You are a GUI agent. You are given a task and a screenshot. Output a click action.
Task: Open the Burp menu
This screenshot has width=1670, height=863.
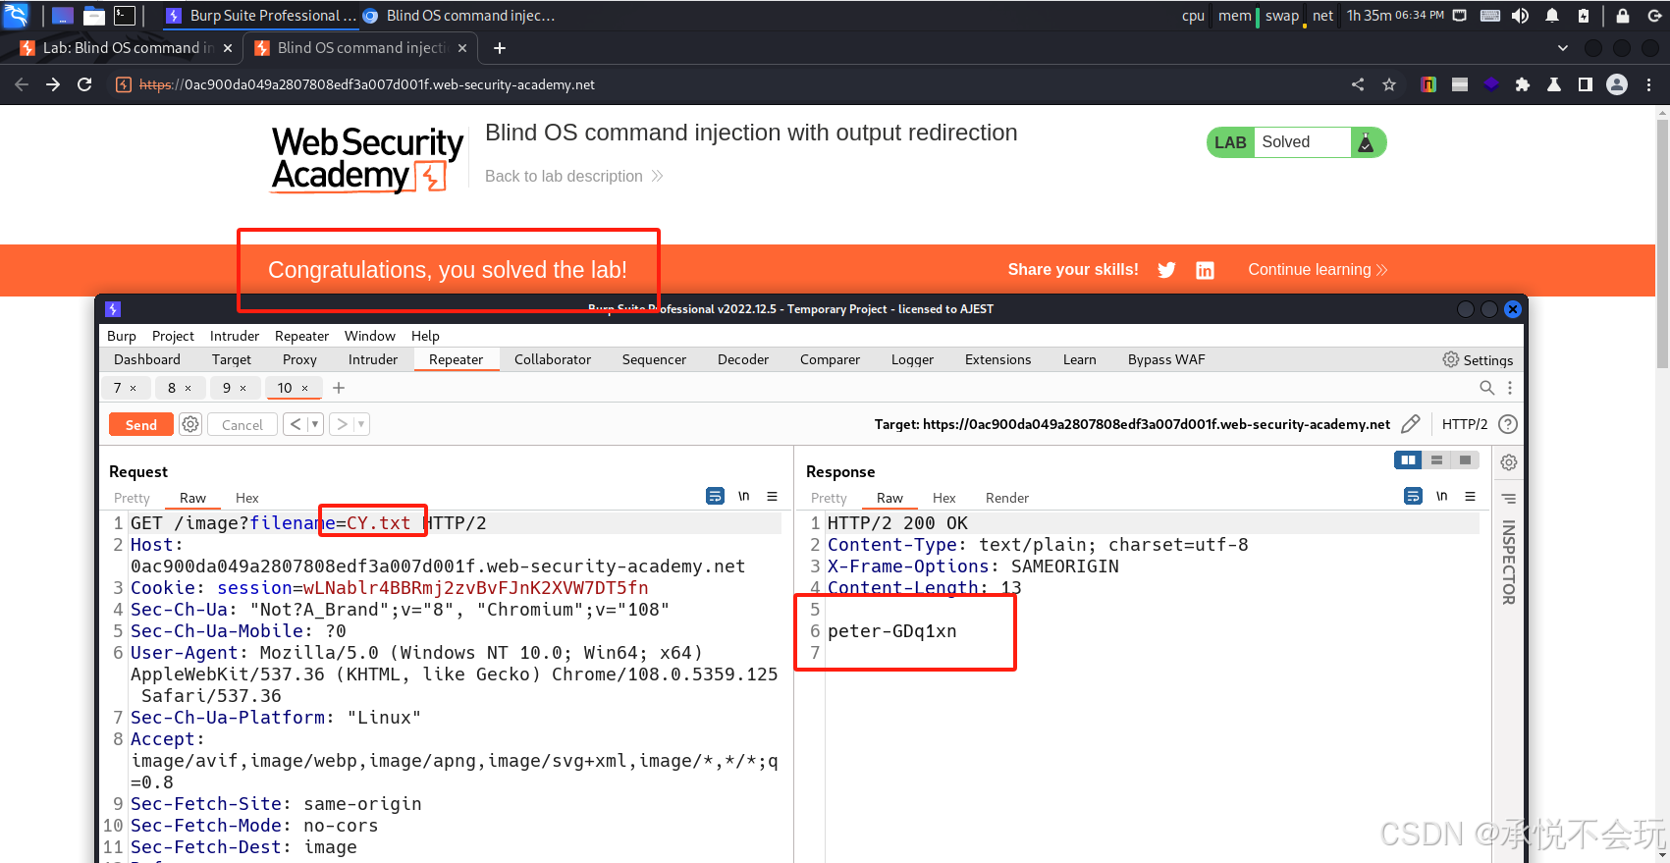pos(122,336)
